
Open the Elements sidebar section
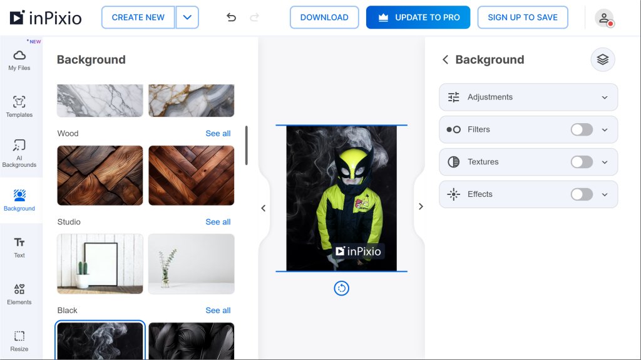click(x=19, y=294)
